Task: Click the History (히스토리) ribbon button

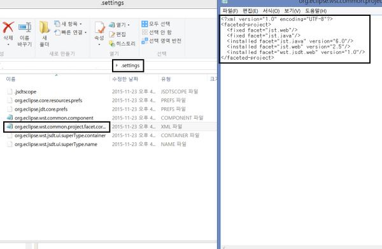Action: tap(122, 44)
